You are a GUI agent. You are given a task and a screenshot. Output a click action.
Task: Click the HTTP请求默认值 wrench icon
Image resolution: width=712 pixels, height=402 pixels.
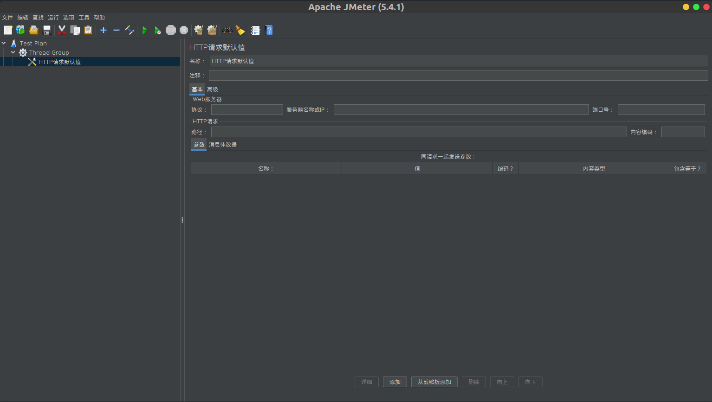coord(32,62)
